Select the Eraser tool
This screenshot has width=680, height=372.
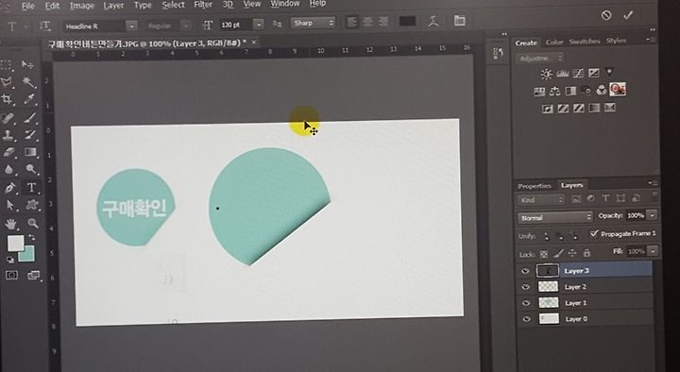coord(8,152)
